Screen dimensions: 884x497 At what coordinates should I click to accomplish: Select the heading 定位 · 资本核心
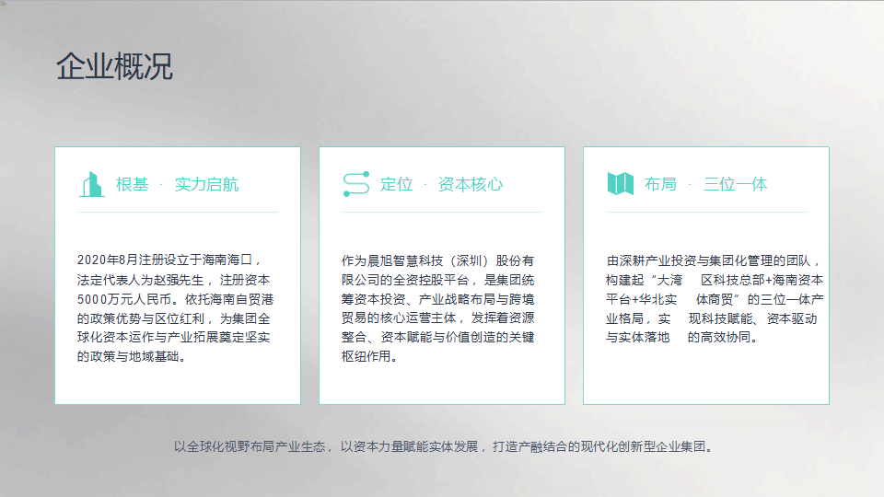coord(441,184)
